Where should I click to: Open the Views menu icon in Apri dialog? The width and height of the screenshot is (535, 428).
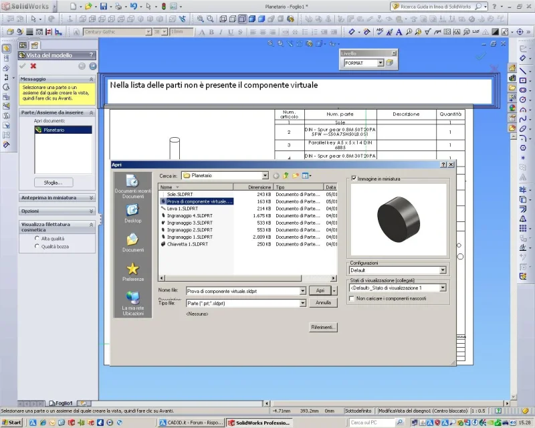click(x=306, y=175)
